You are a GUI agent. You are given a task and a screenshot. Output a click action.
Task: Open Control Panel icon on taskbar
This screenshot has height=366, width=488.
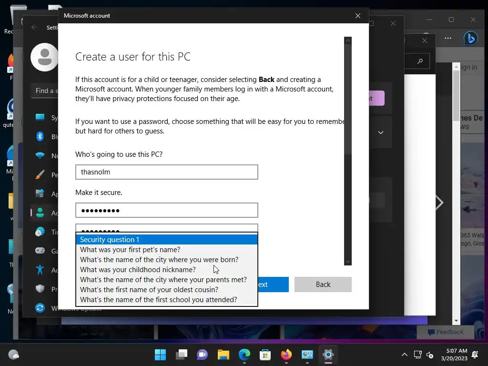coord(307,355)
